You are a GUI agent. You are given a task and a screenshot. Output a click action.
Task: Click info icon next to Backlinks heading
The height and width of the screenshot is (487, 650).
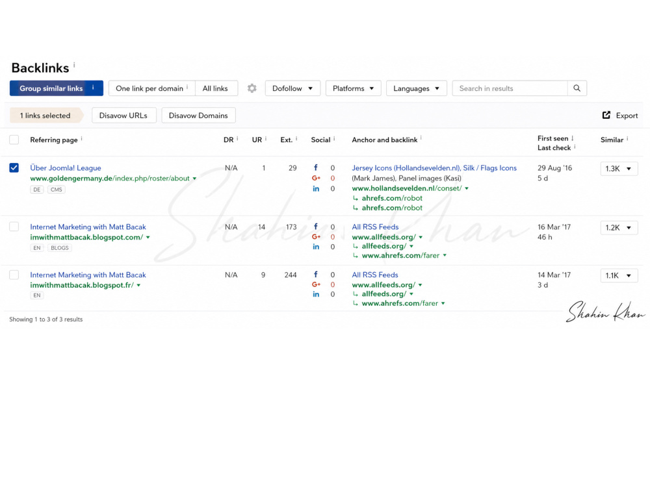click(74, 65)
